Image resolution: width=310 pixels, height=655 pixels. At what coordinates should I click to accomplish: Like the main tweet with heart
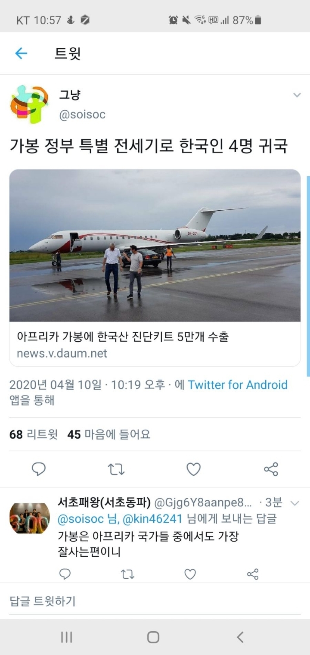(x=193, y=469)
